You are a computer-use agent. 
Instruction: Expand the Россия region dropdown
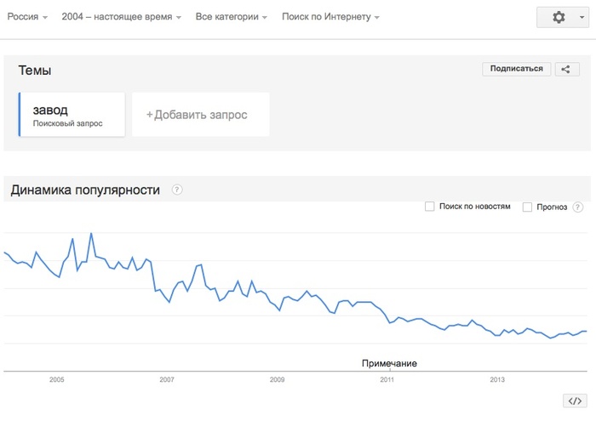click(x=27, y=17)
